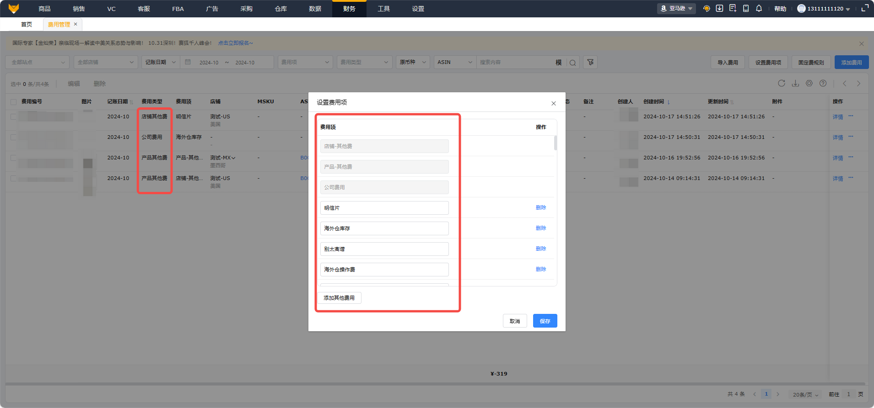This screenshot has height=408, width=874.
Task: Open the 全部站点 dropdown
Action: point(38,62)
